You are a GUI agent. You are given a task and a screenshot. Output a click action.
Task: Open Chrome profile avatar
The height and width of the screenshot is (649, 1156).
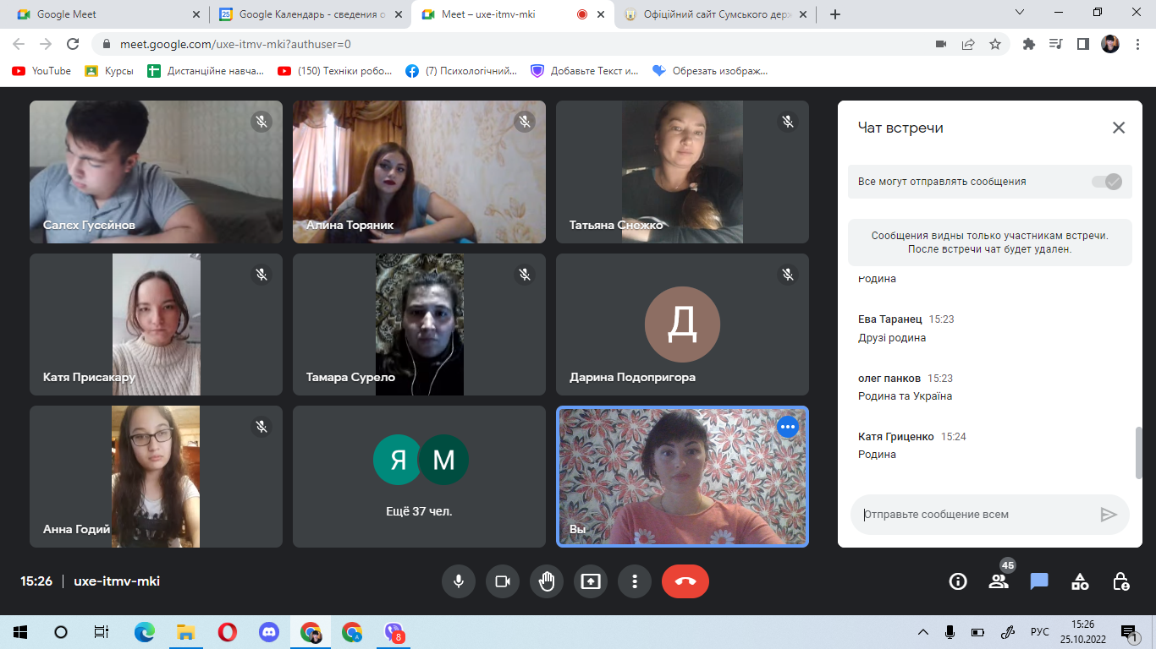1110,44
